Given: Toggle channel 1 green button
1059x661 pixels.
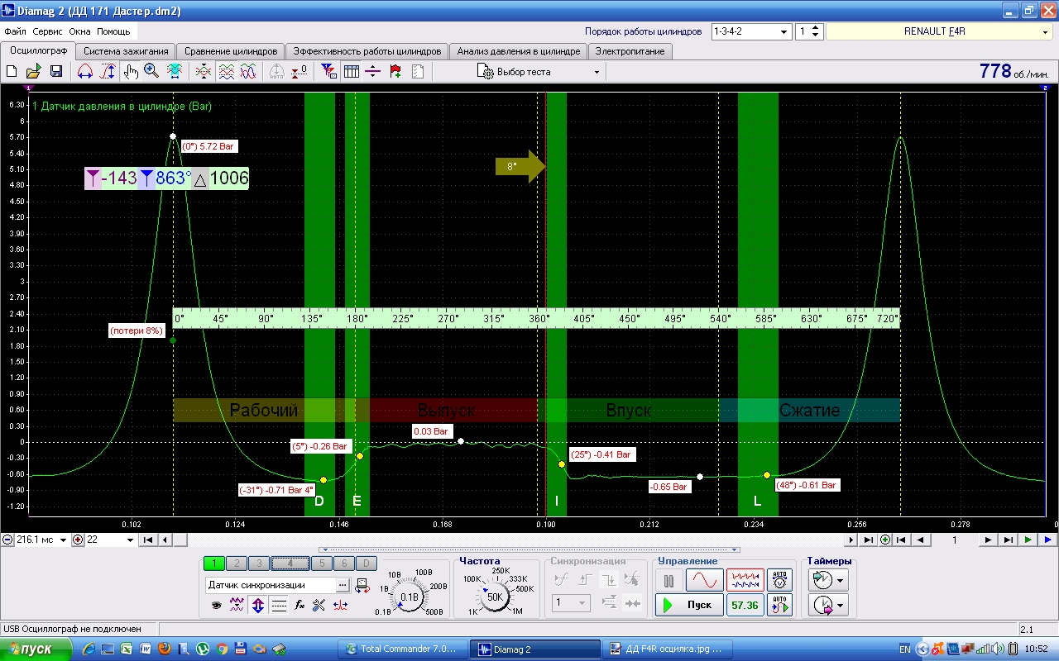Looking at the screenshot, I should click(x=214, y=564).
